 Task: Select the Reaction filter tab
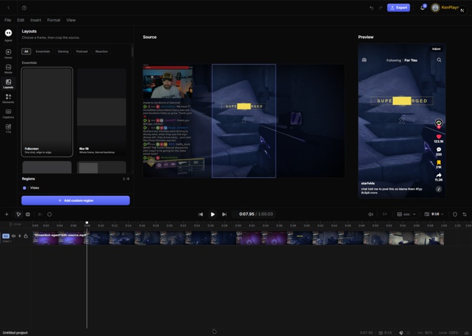tap(102, 52)
